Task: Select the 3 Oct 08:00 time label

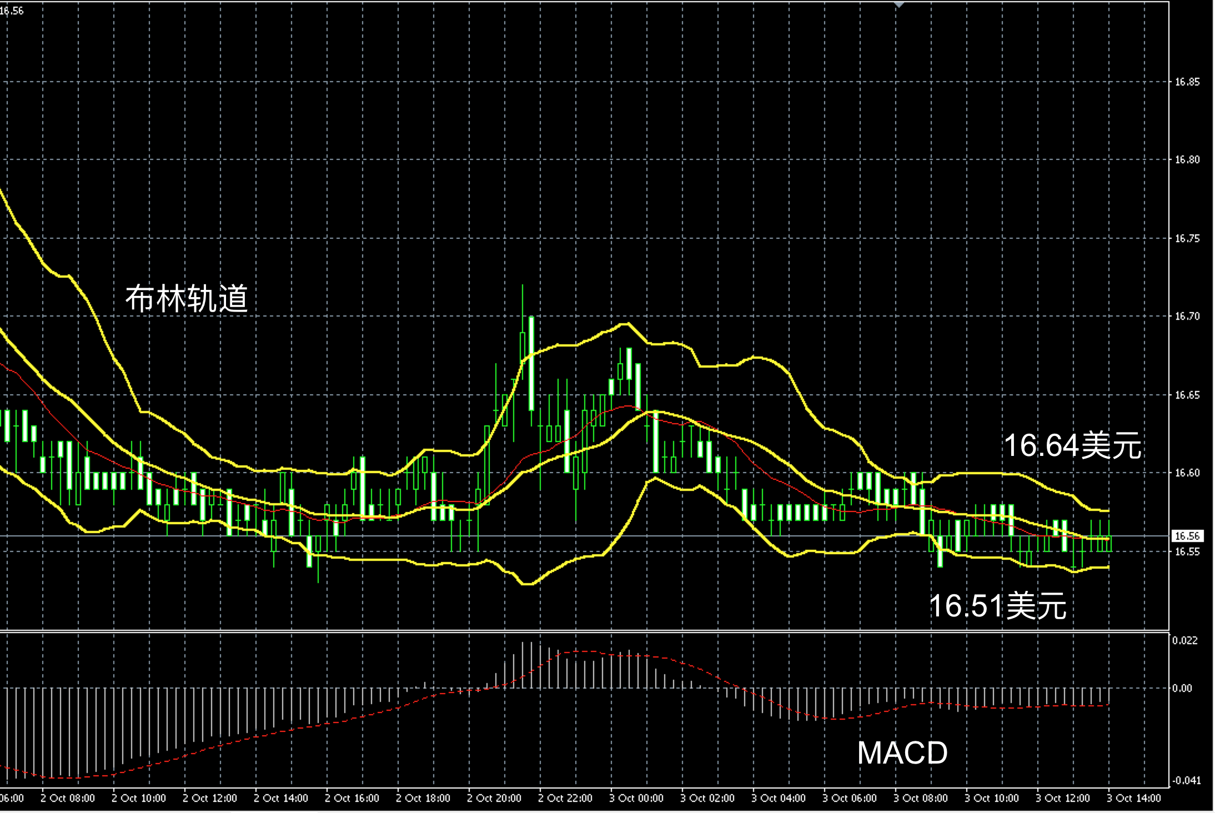Action: pyautogui.click(x=921, y=799)
